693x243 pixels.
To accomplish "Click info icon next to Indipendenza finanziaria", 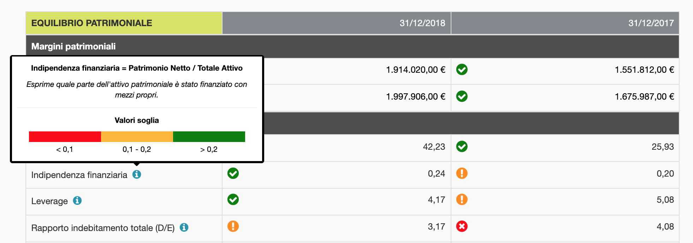I will 137,174.
